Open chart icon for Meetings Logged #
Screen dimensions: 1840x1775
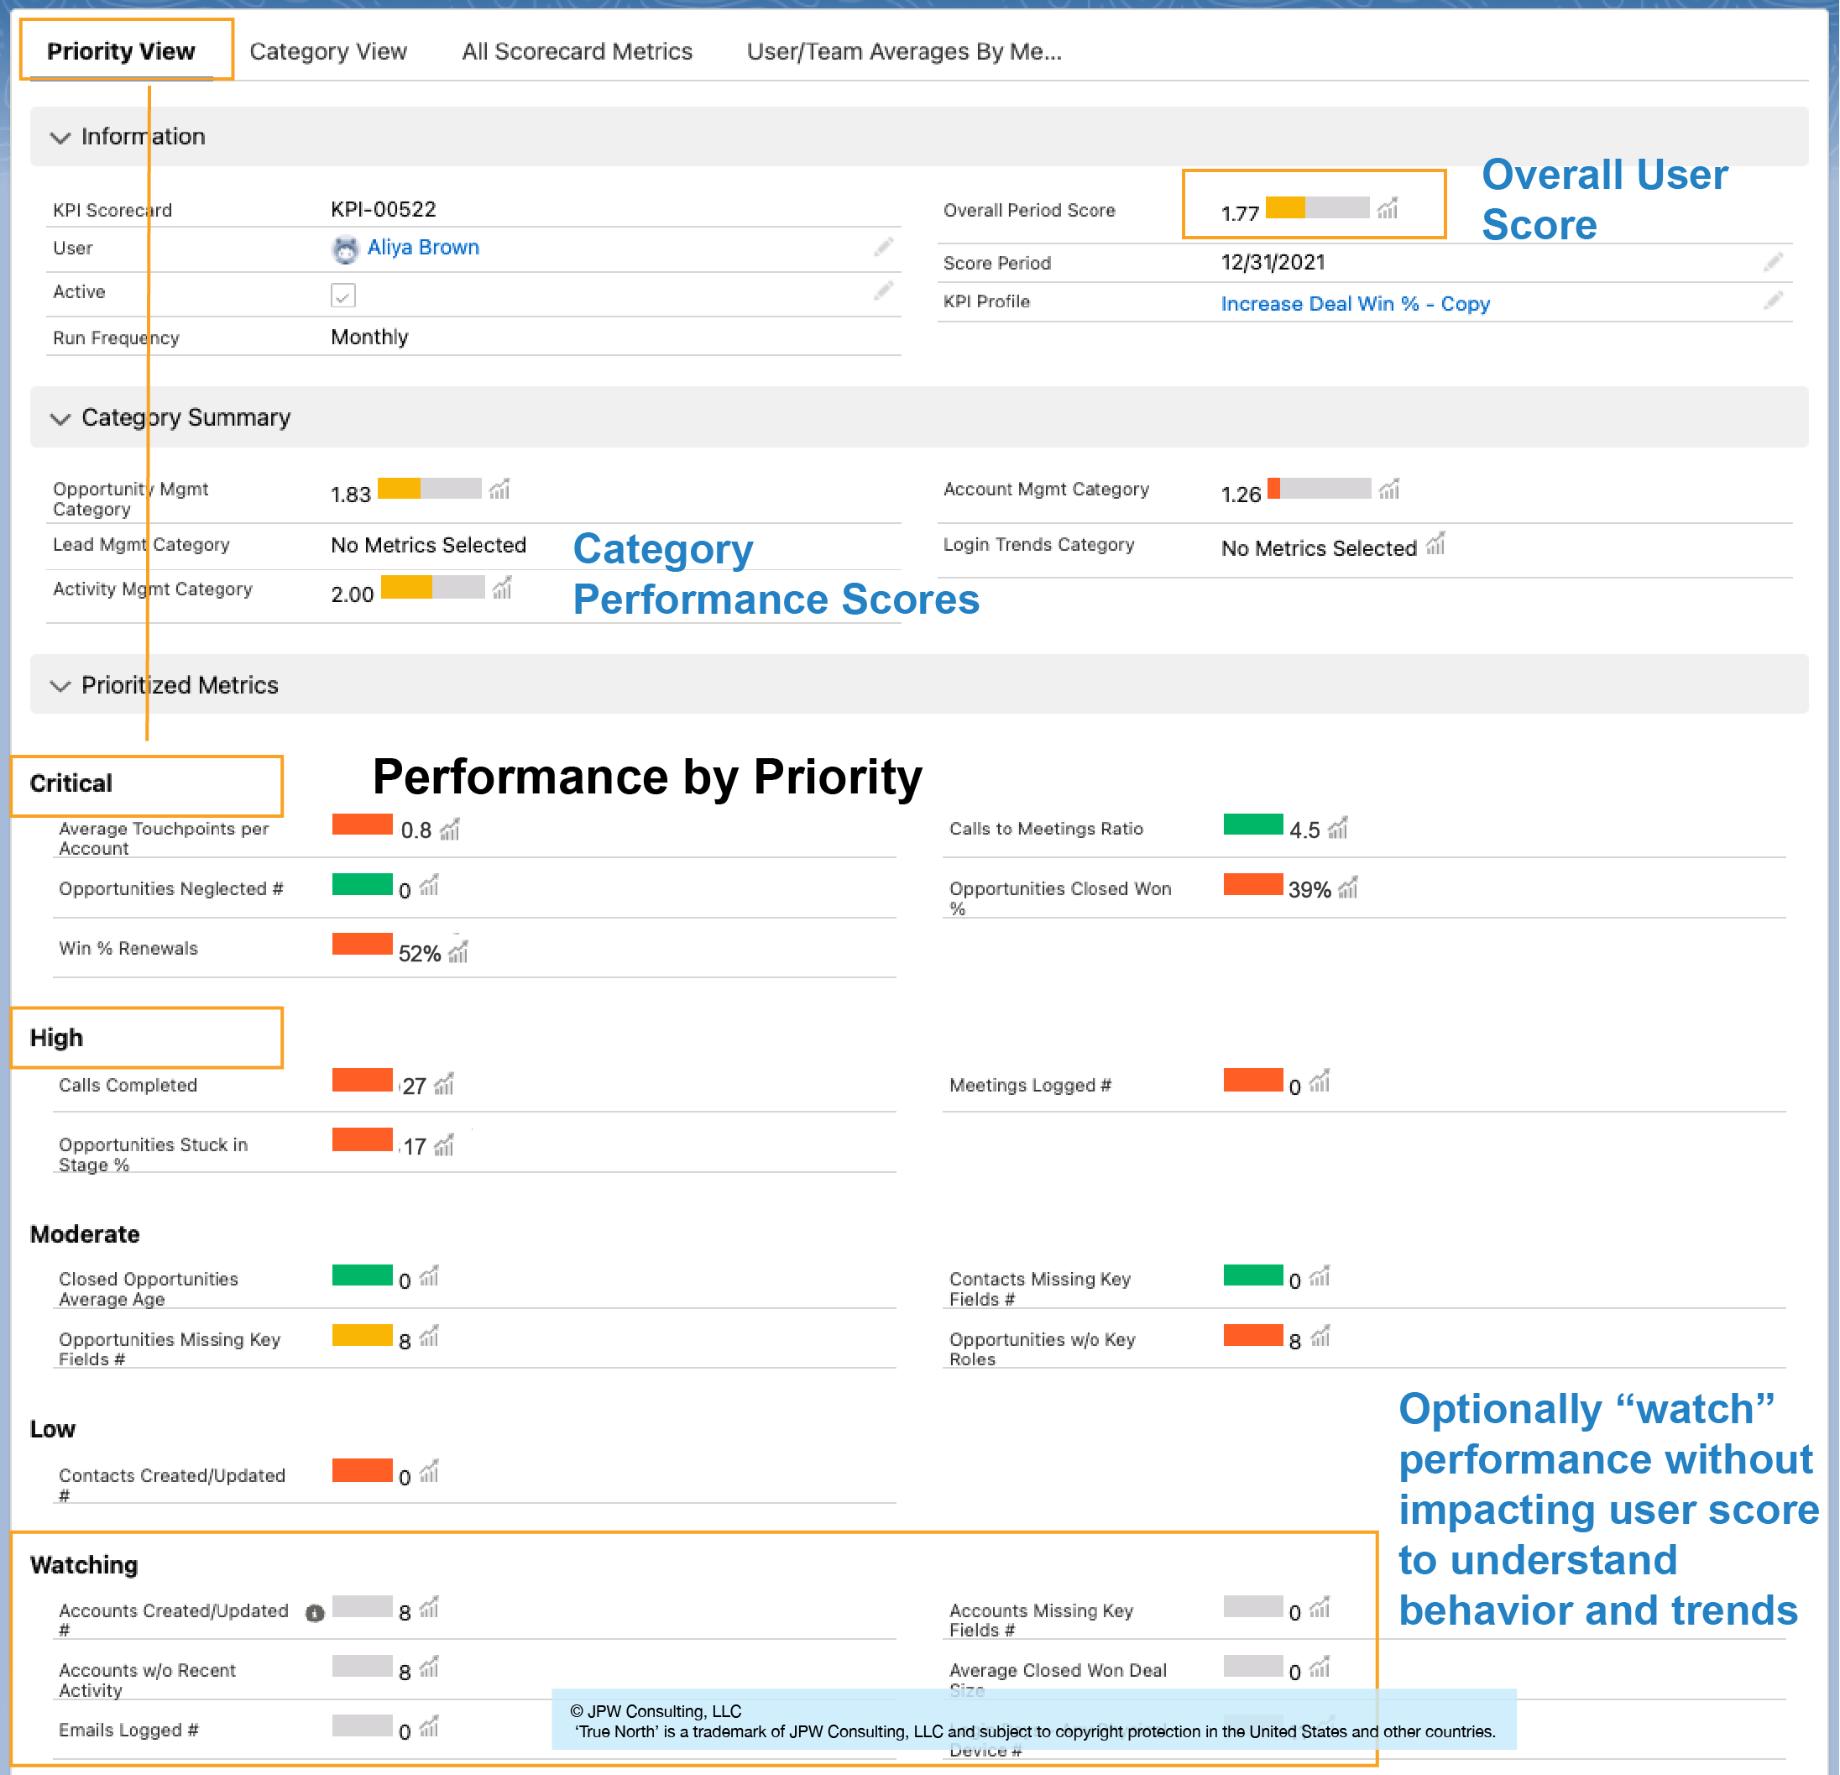(1320, 1081)
